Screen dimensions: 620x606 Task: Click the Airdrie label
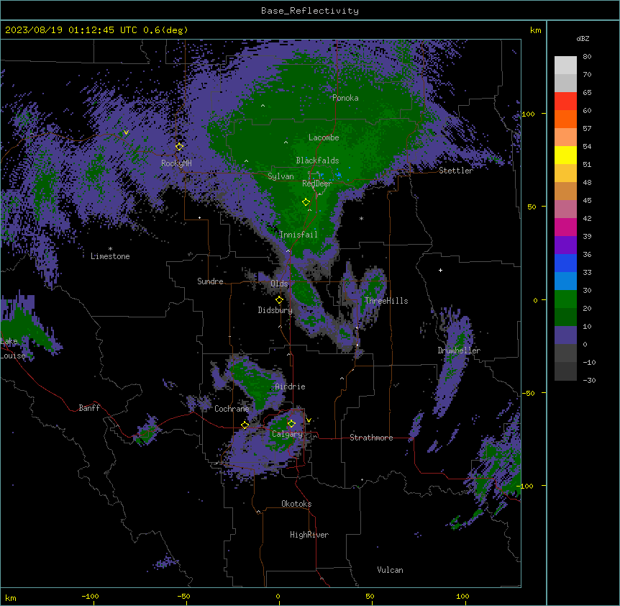coord(291,386)
